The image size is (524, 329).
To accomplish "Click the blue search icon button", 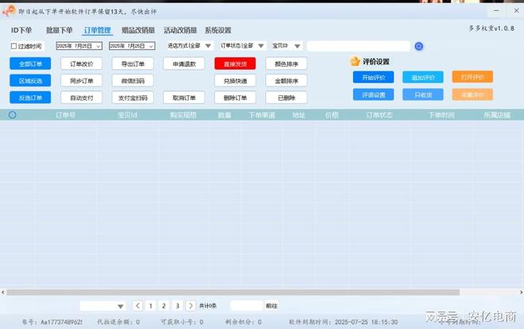I will click(x=419, y=46).
